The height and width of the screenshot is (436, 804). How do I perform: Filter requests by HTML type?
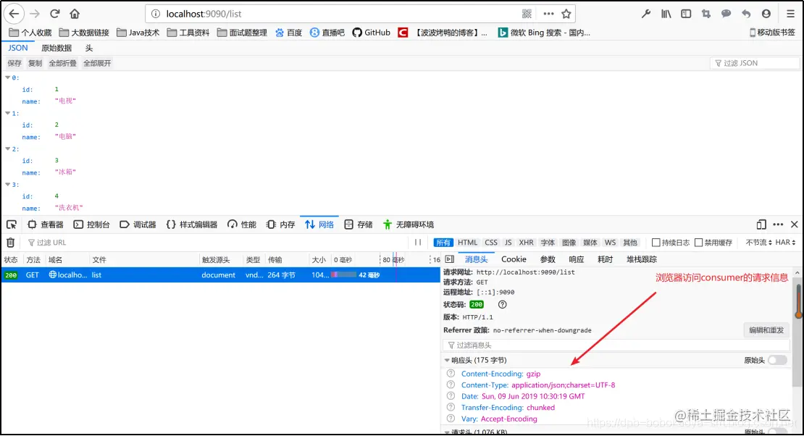(x=467, y=243)
